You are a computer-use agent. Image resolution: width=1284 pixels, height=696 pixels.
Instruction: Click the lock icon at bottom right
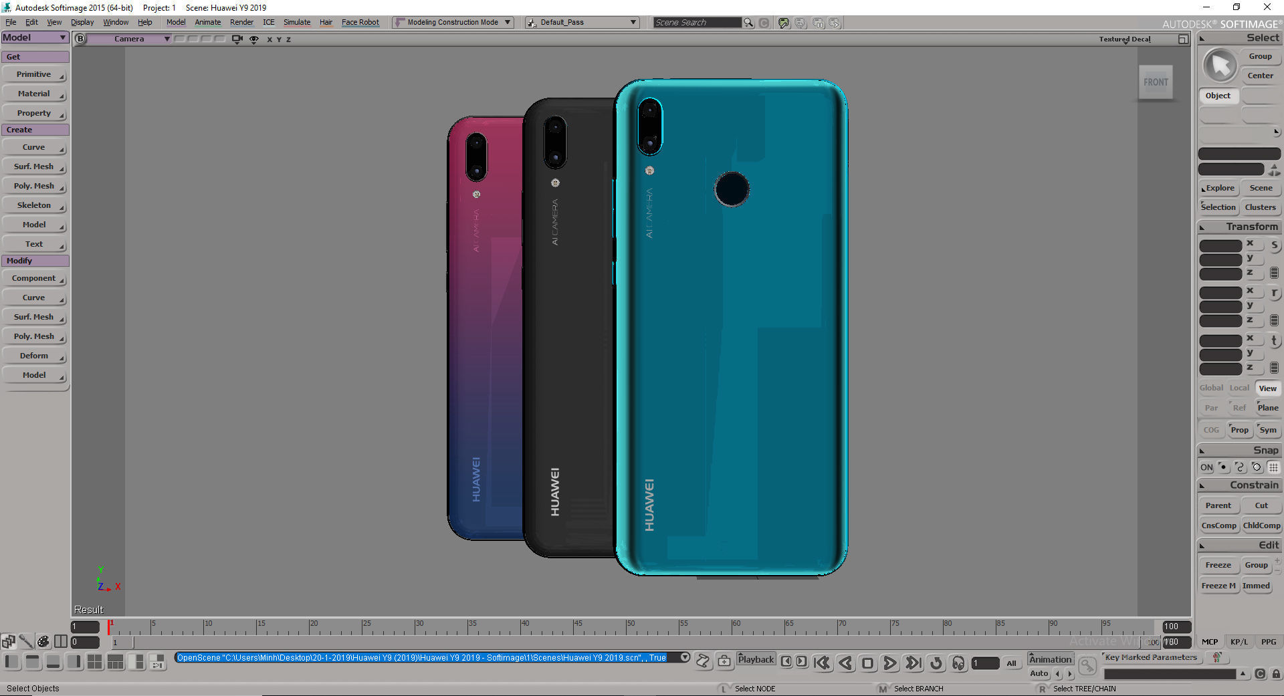click(1276, 674)
